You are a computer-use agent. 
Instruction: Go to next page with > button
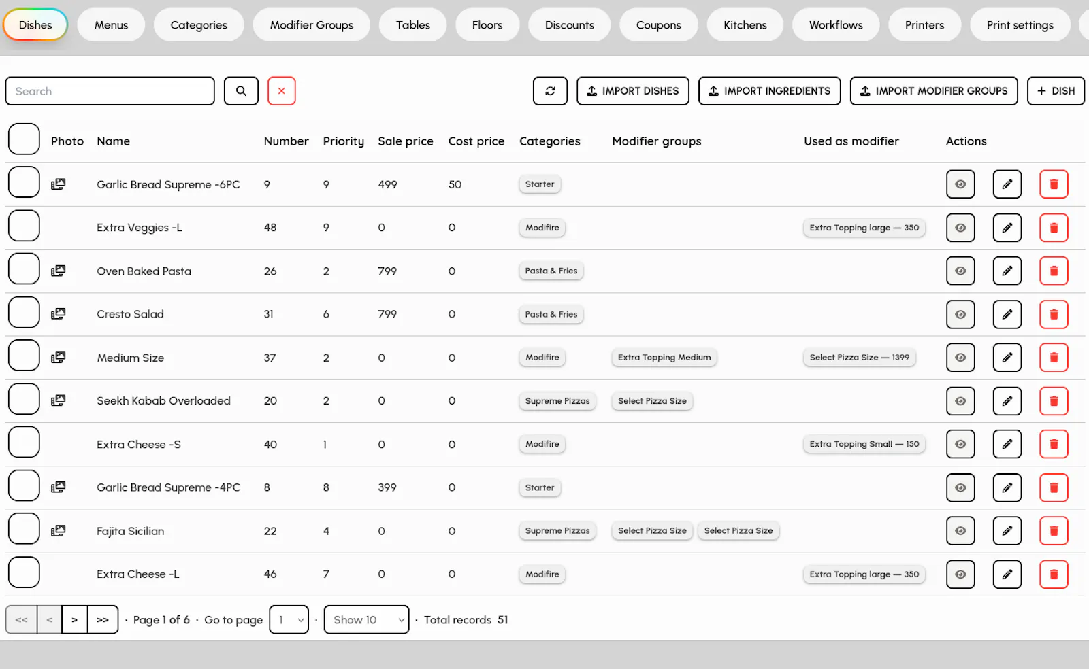tap(75, 619)
